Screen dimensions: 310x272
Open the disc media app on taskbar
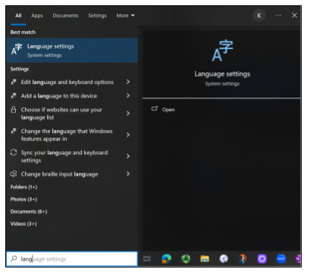click(224, 258)
